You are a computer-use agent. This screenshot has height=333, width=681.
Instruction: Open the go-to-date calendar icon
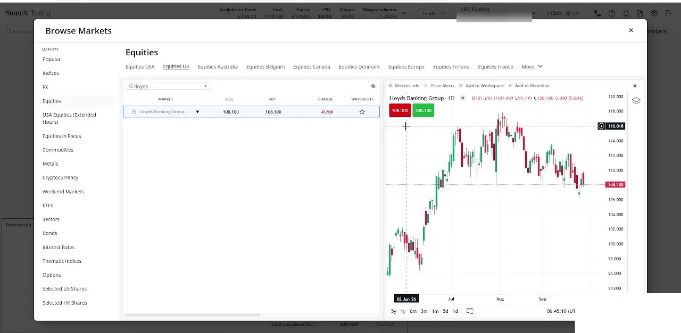pyautogui.click(x=470, y=311)
